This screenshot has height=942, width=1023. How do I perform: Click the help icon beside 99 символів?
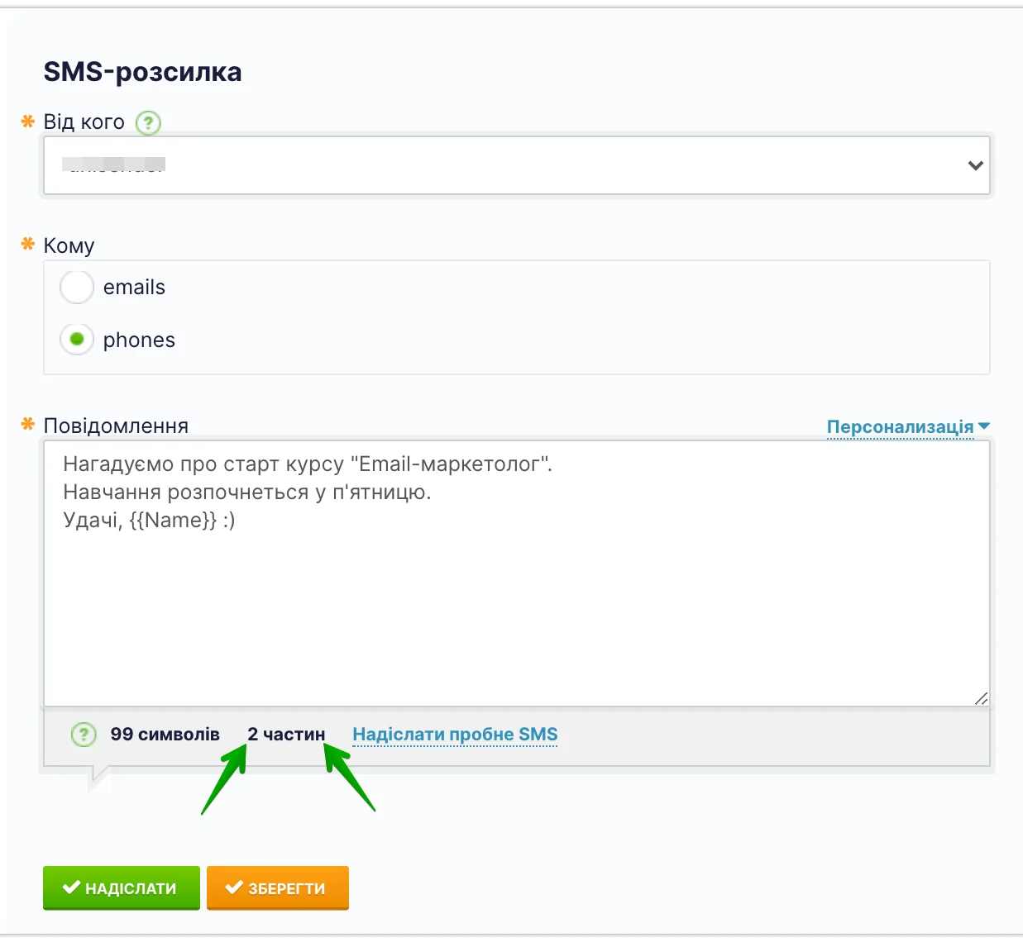pos(84,734)
